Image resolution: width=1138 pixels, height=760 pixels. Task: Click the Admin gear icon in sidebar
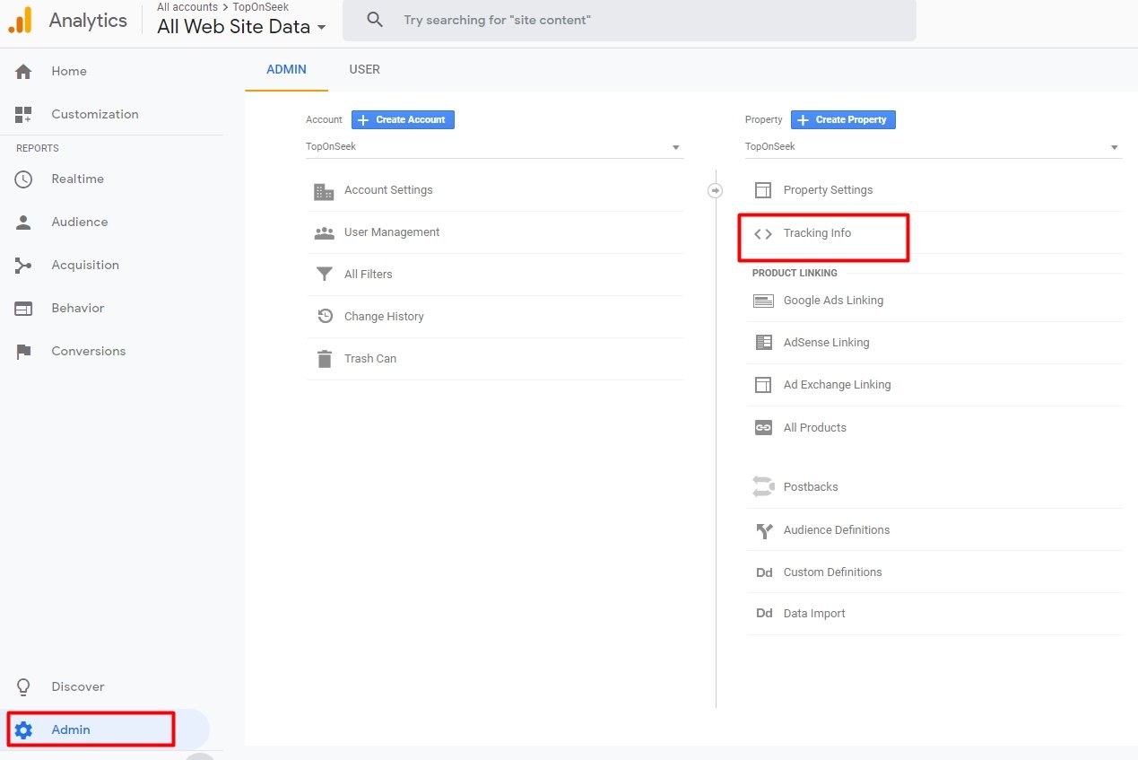[23, 730]
